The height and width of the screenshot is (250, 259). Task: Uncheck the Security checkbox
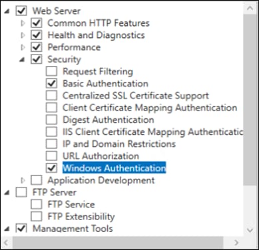tap(37, 59)
